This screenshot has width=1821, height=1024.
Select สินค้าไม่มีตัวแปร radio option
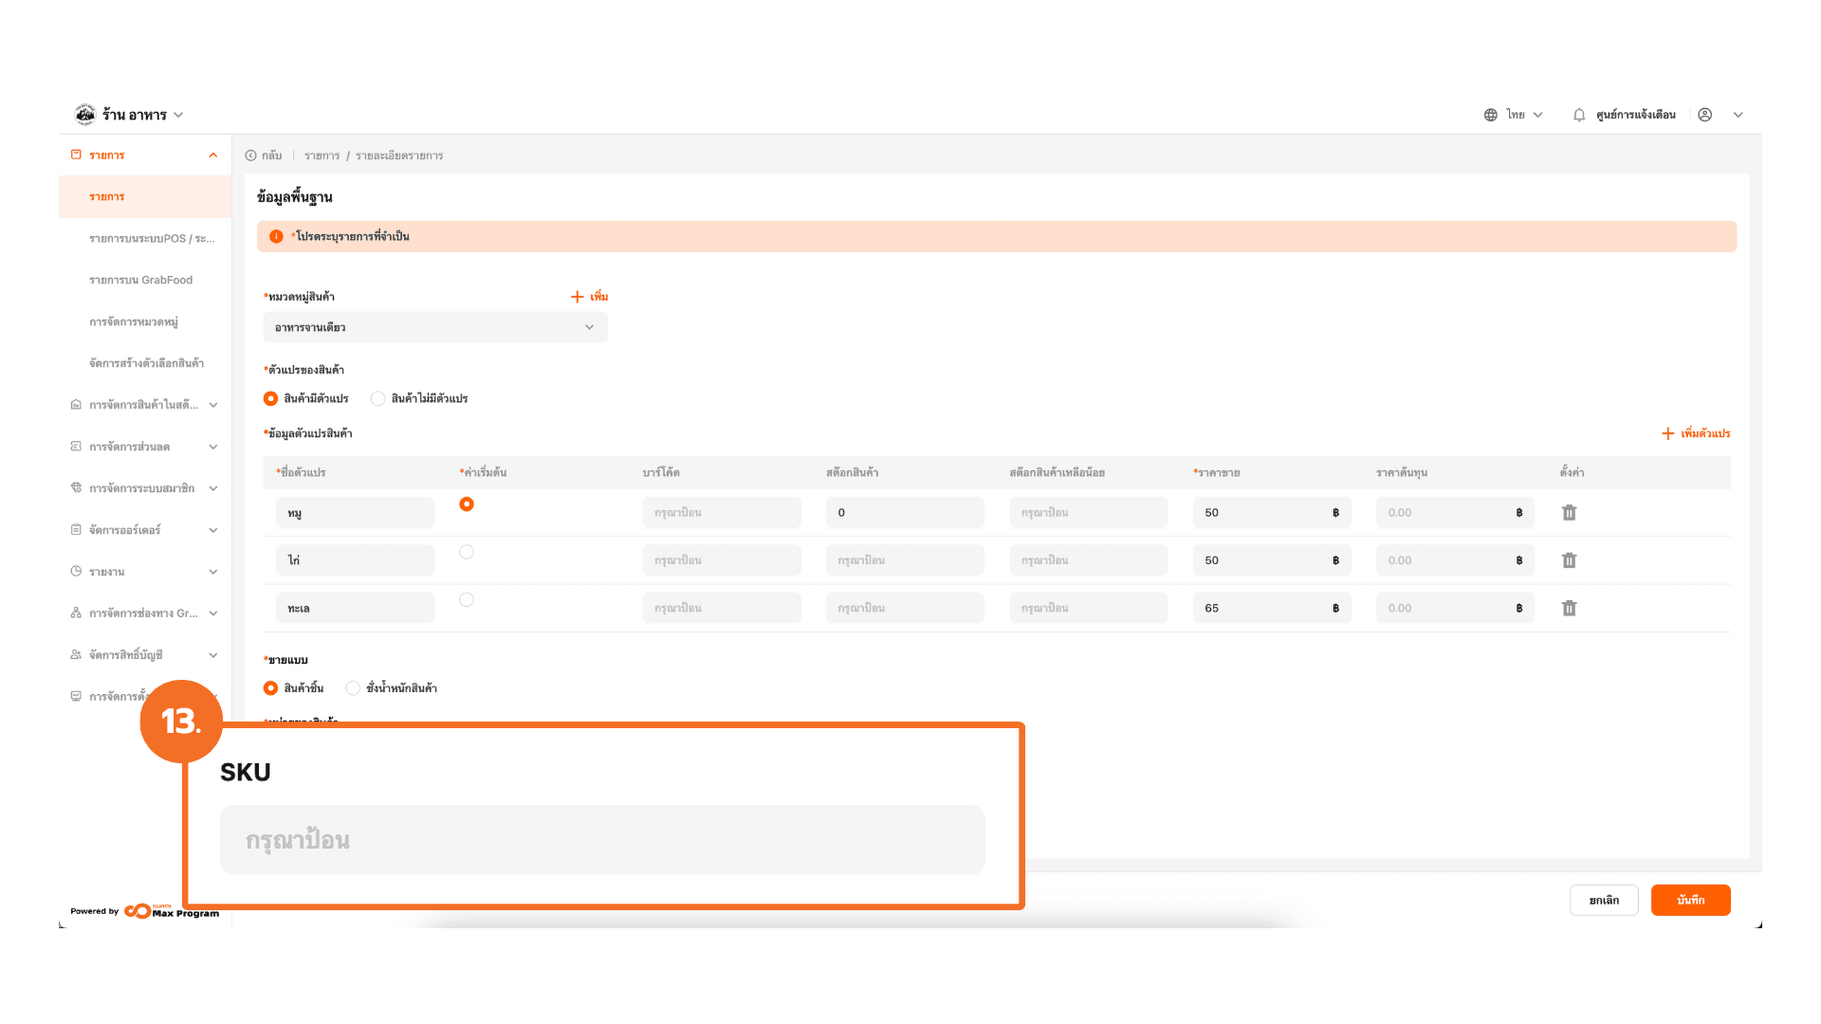(x=378, y=398)
